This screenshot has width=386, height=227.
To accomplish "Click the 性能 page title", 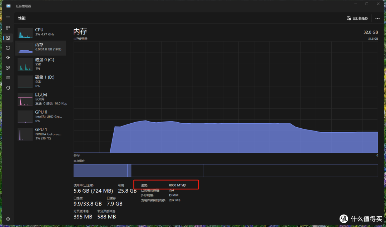I will point(22,18).
